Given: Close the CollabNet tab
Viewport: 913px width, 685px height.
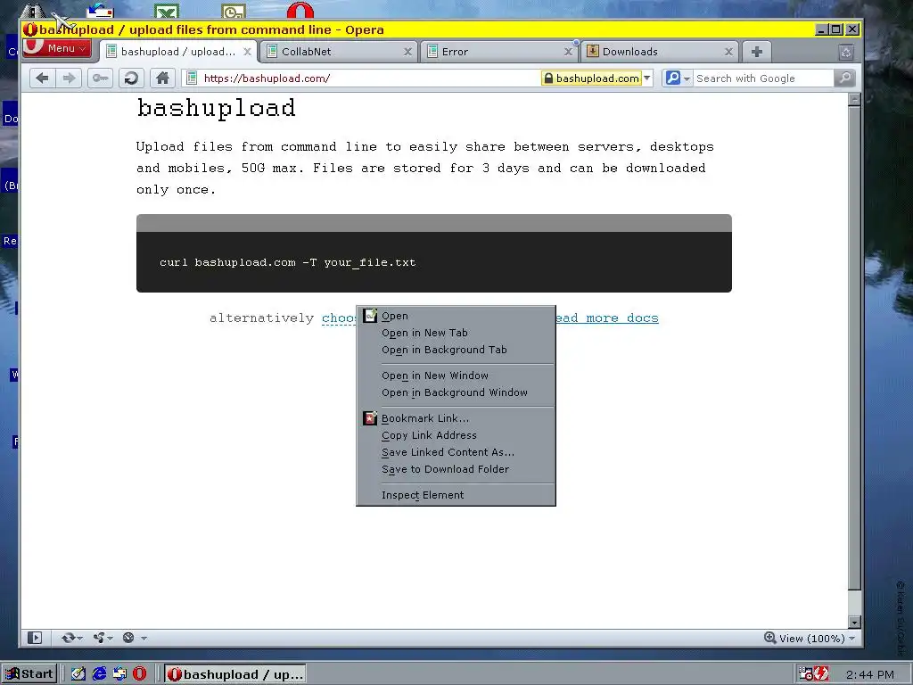Looking at the screenshot, I should tap(407, 52).
